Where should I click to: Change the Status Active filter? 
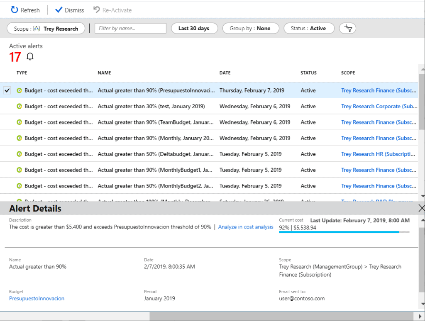pos(309,28)
